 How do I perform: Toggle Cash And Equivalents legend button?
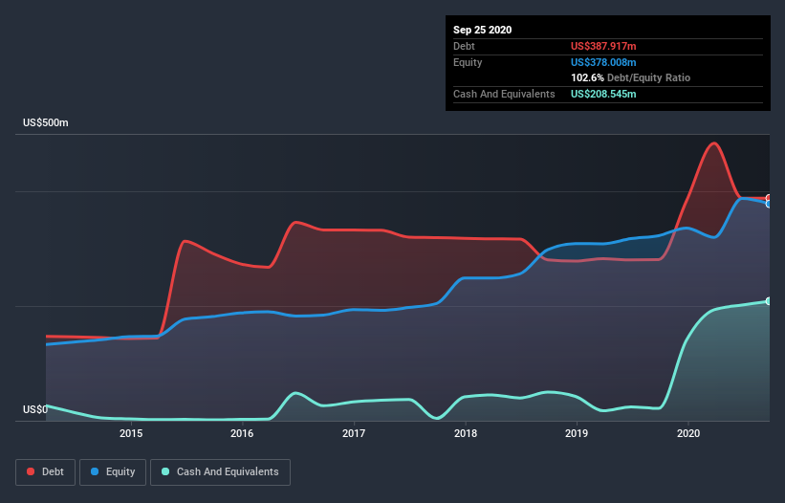(x=220, y=472)
